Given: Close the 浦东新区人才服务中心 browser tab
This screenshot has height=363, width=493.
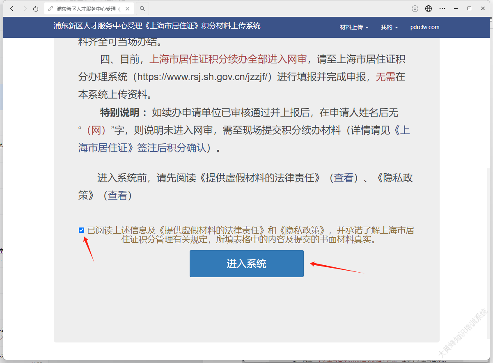Looking at the screenshot, I should 128,9.
